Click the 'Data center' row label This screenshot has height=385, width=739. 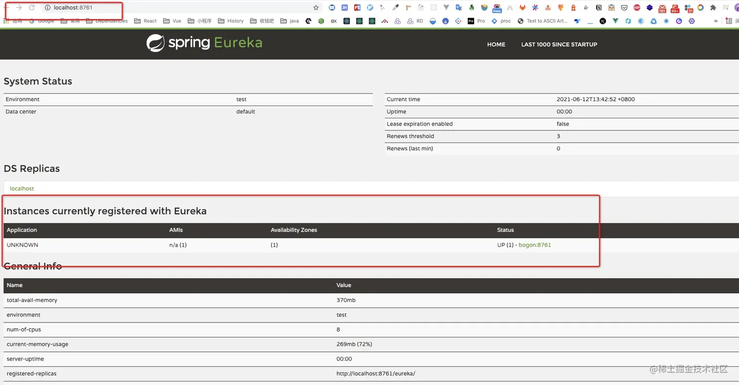[21, 112]
